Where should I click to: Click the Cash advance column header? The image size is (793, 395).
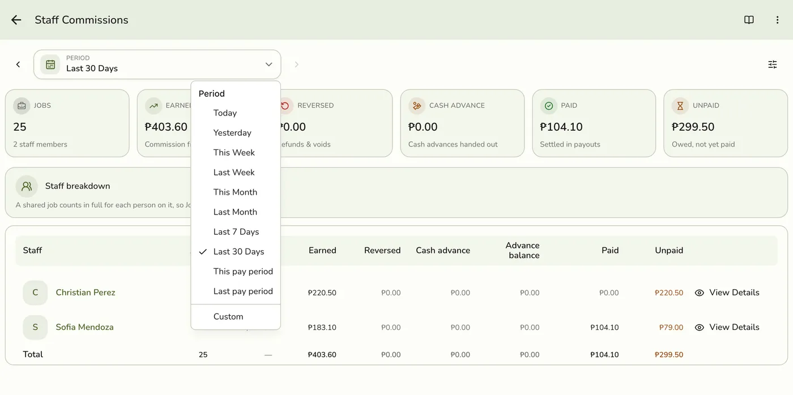pyautogui.click(x=443, y=251)
